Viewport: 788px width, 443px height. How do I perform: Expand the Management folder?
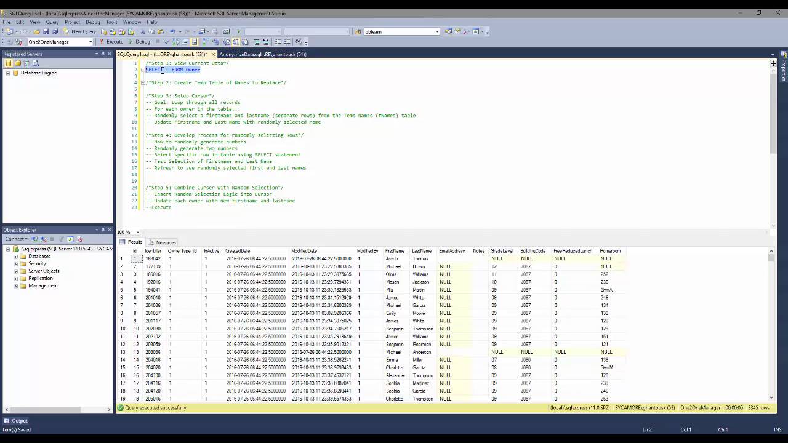(x=16, y=285)
